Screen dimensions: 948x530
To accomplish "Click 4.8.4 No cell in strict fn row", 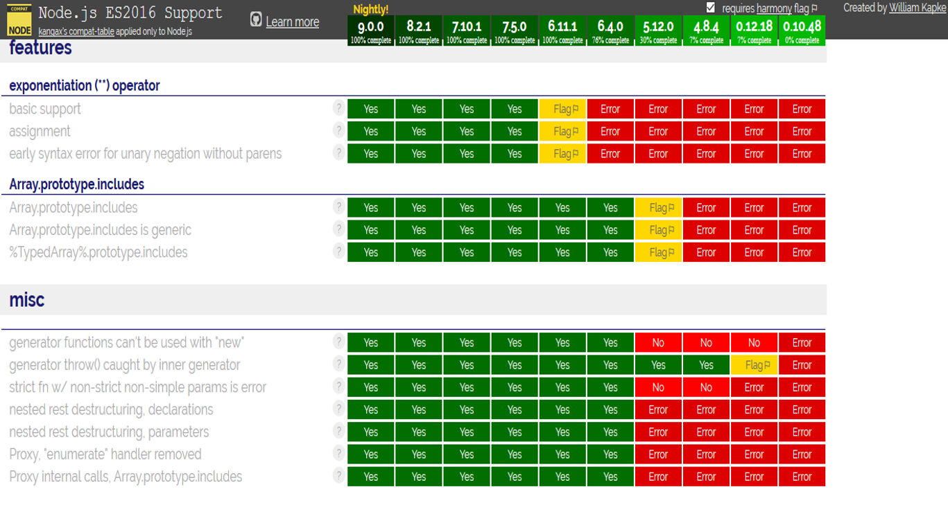I will click(x=706, y=387).
